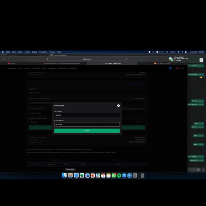Viewport: 206px width, 206px height.
Task: Click the Wi-Fi icon in menu bar
Action: point(179,52)
